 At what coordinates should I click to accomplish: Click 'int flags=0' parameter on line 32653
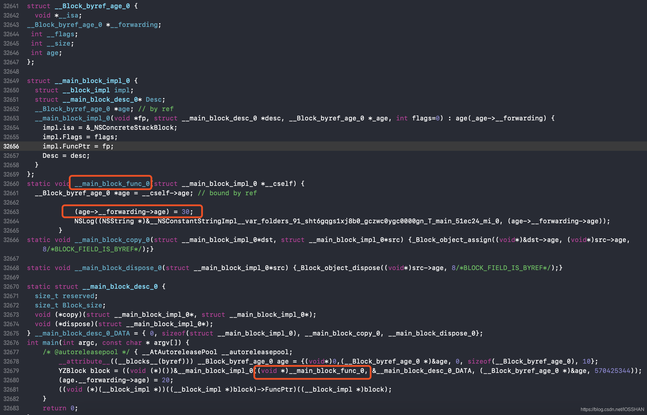click(x=418, y=118)
